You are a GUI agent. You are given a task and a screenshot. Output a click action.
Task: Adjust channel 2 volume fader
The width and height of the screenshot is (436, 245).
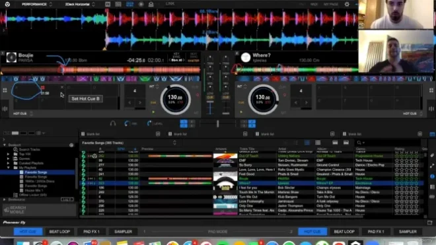pyautogui.click(x=226, y=113)
